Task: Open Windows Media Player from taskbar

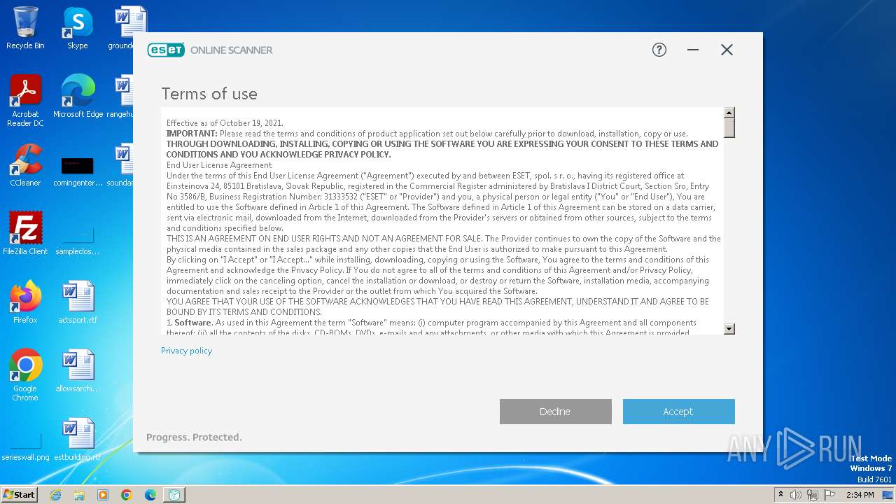Action: click(103, 495)
